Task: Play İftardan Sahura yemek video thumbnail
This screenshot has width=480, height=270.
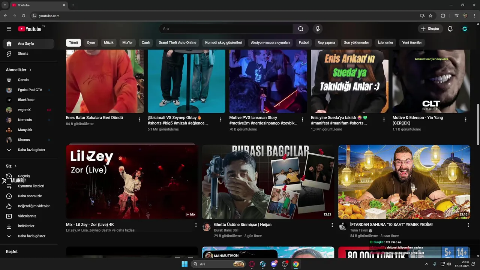Action: point(404,182)
